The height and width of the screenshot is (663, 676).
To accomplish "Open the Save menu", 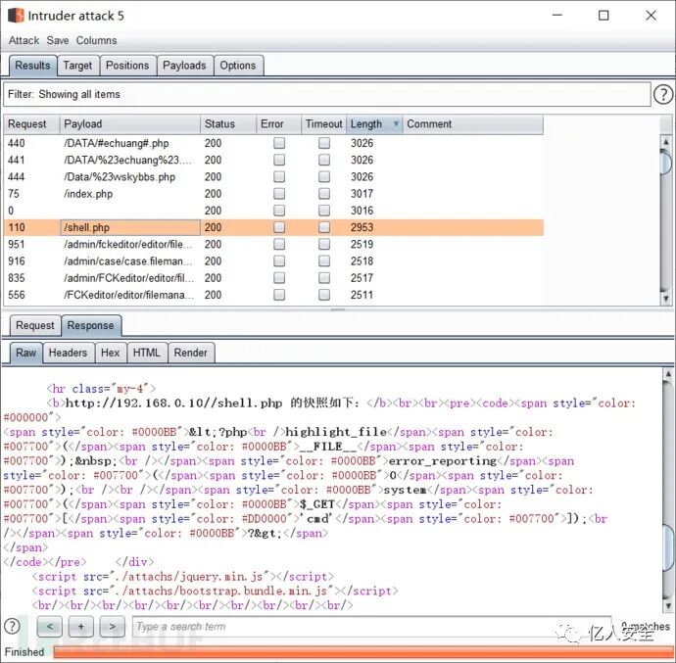I will tap(58, 40).
